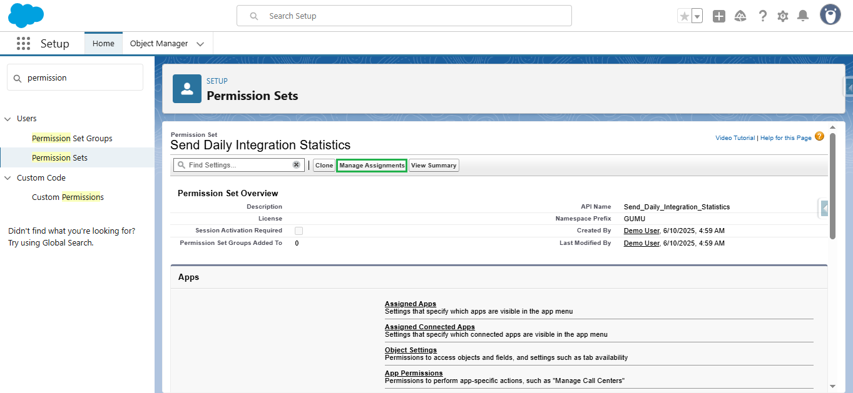Click the Permission Set Overview heading
This screenshot has width=853, height=393.
coord(228,193)
